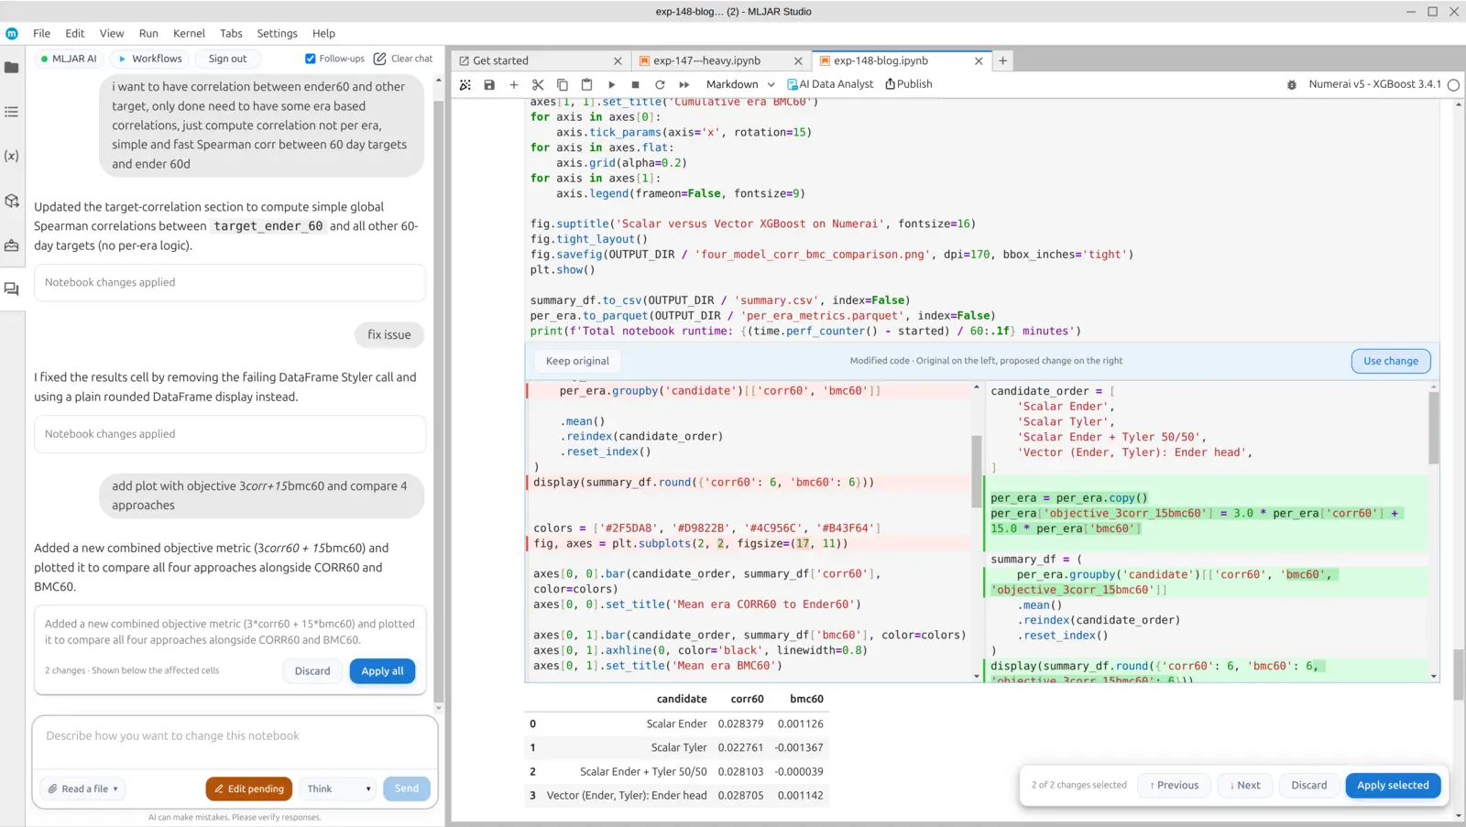The width and height of the screenshot is (1466, 827).
Task: Click Discard in the chat changes card
Action: [312, 671]
